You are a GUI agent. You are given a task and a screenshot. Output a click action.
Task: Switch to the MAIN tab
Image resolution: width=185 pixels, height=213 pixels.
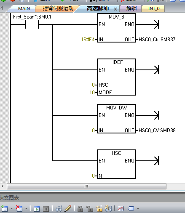tap(24, 8)
